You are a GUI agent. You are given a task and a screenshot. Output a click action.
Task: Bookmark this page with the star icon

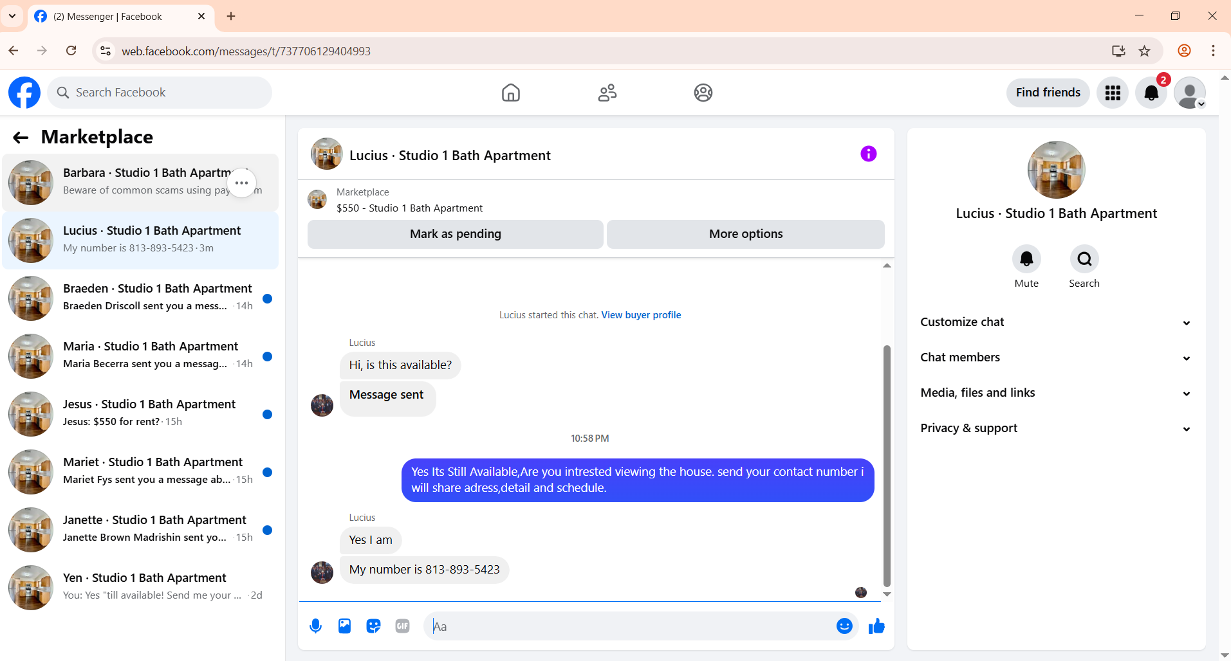click(1144, 51)
